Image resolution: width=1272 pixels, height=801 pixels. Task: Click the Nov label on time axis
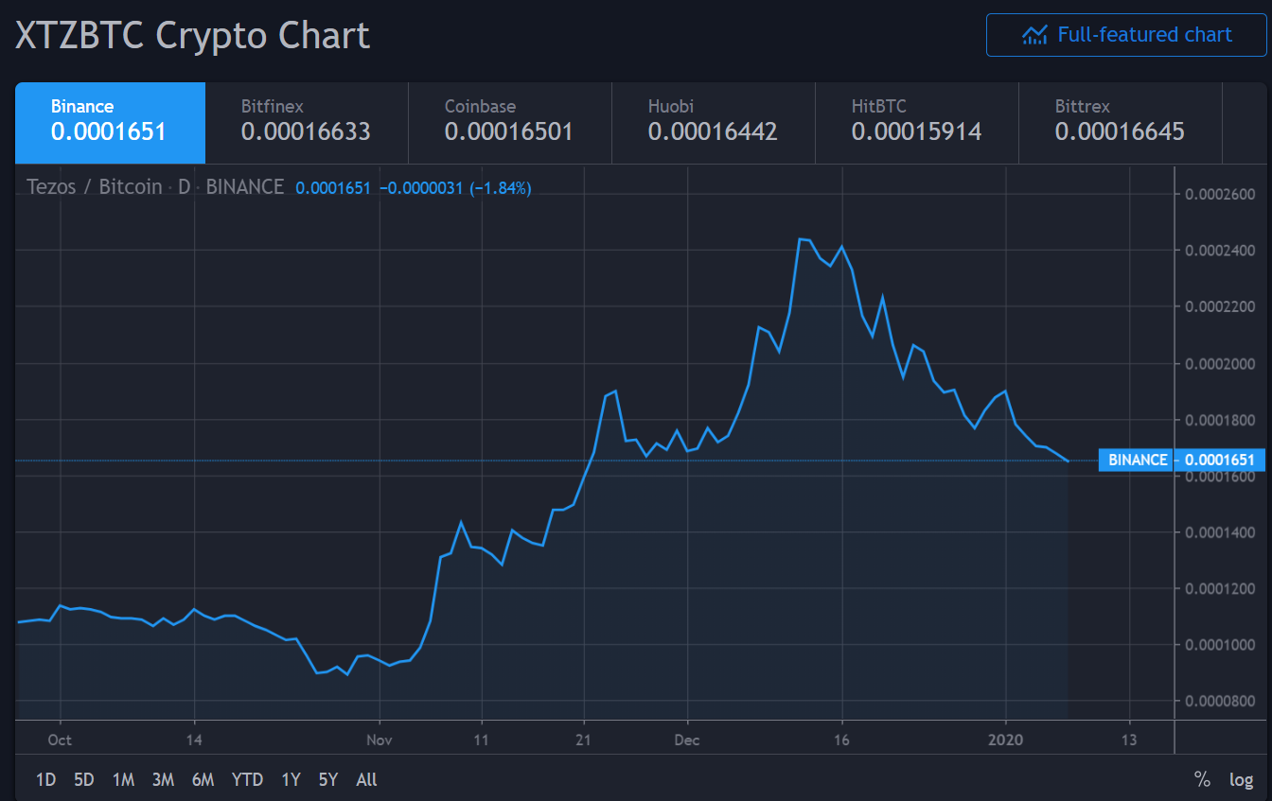click(x=379, y=739)
